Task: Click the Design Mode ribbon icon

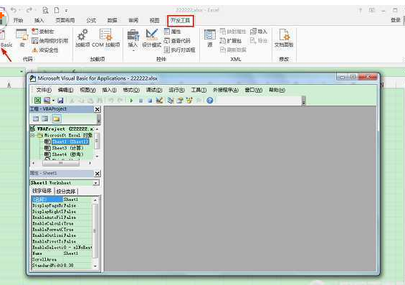Action: [x=152, y=38]
